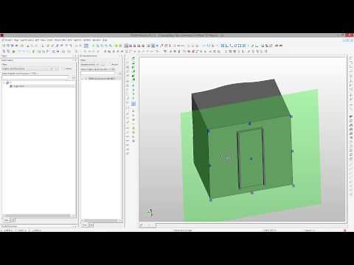The image size is (354, 265).
Task: Tick the checkbox in the middle panel header
Action: (x=111, y=64)
